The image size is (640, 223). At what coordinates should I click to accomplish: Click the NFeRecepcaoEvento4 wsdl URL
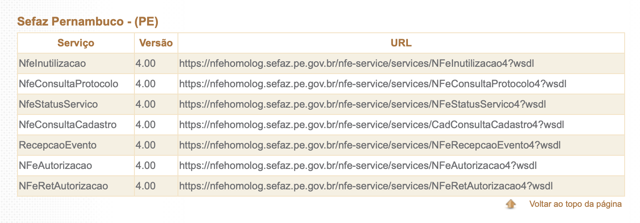tap(369, 145)
